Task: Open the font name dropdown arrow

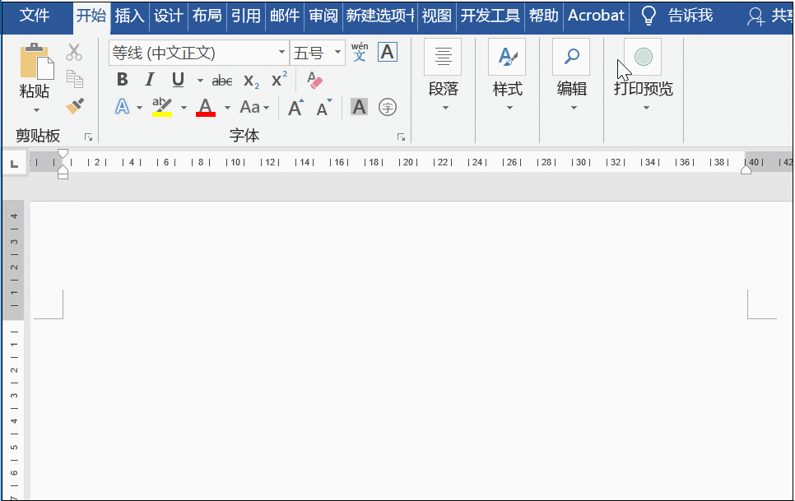Action: 281,52
